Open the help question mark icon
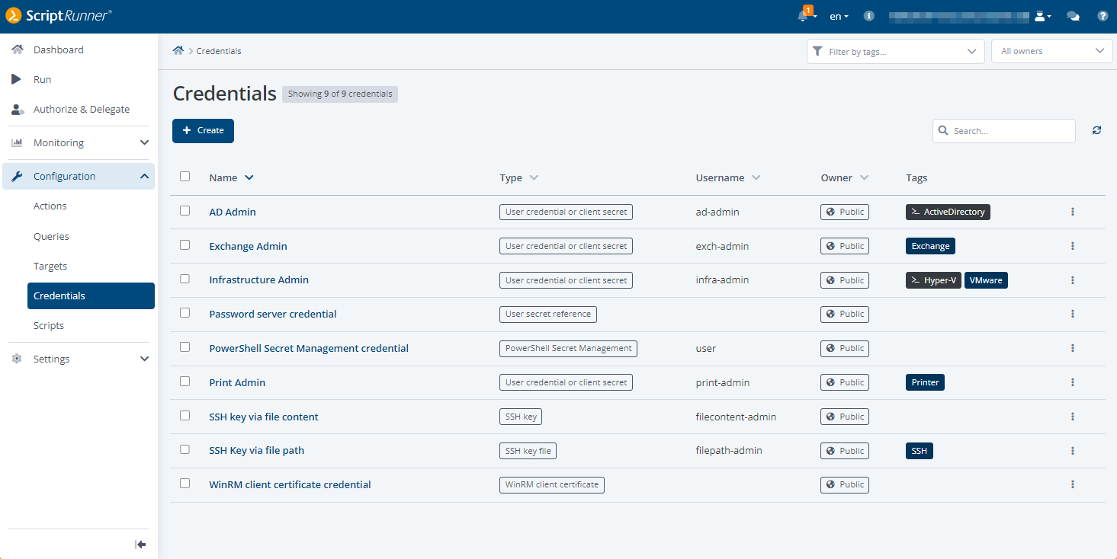 [x=1103, y=16]
